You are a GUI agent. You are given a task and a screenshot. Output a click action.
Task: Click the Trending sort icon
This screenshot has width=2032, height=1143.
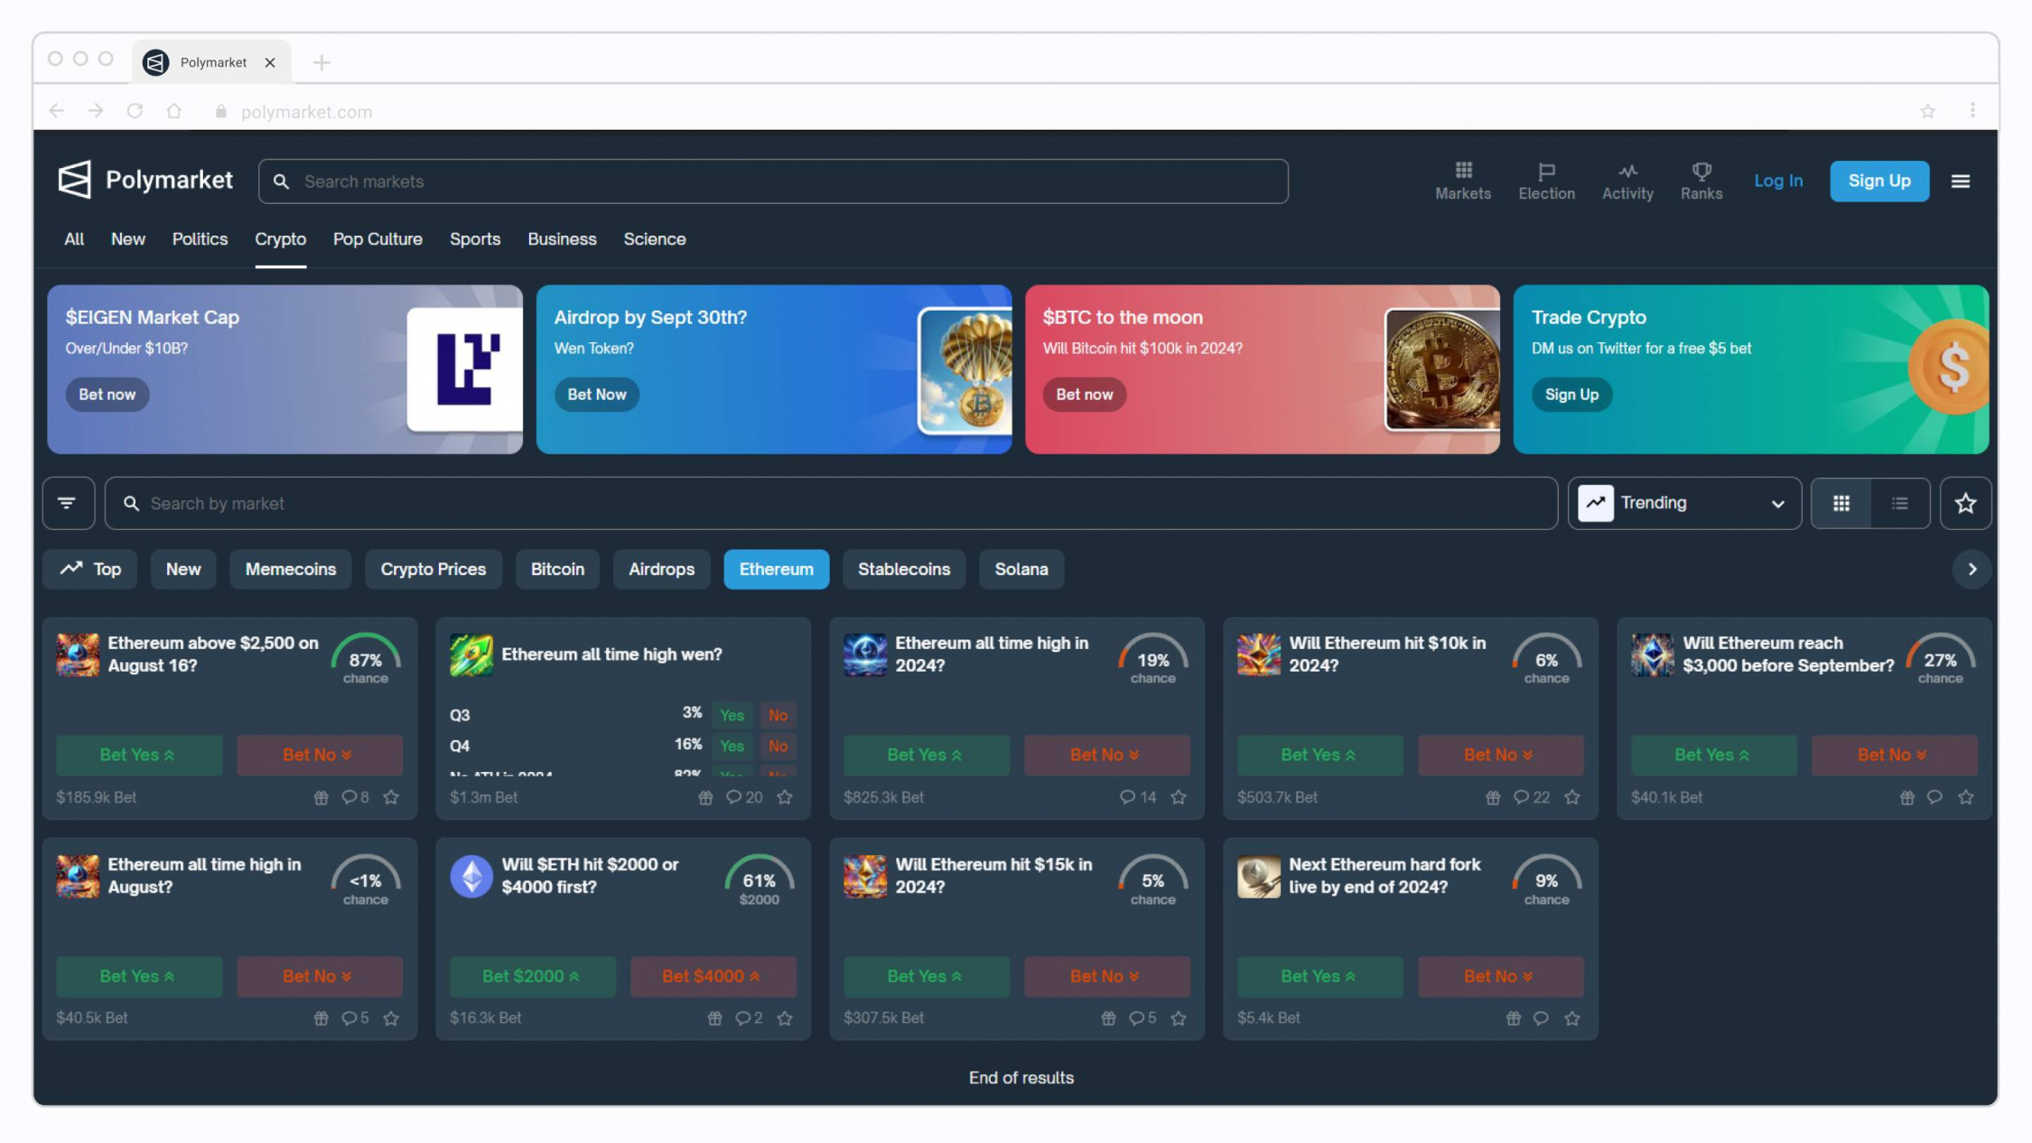(x=1595, y=502)
